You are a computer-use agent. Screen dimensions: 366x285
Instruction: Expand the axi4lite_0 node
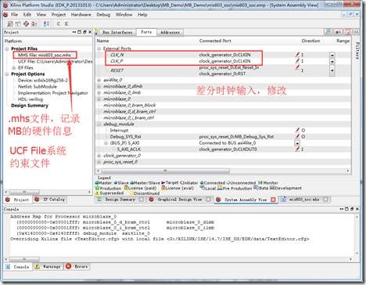[x=99, y=80]
